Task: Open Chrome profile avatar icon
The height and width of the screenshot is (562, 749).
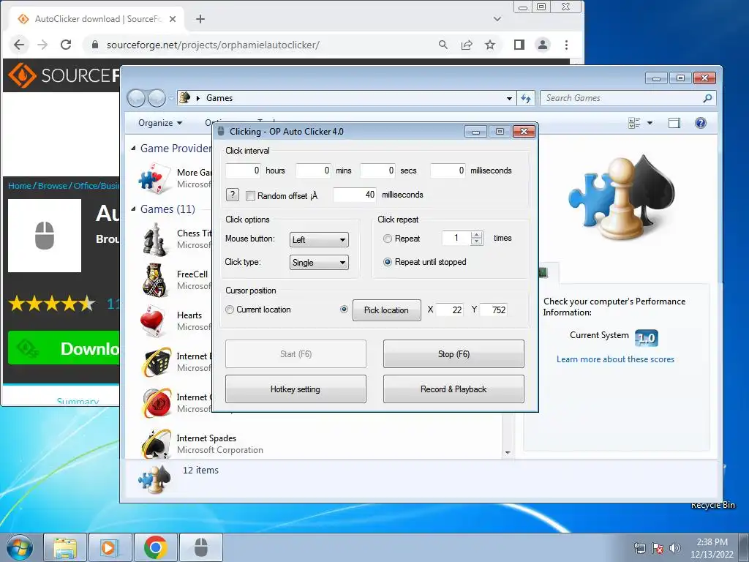Action: coord(543,45)
